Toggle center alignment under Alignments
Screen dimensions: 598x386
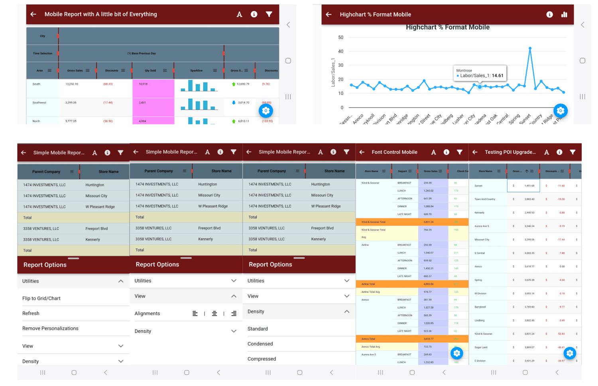tap(214, 314)
